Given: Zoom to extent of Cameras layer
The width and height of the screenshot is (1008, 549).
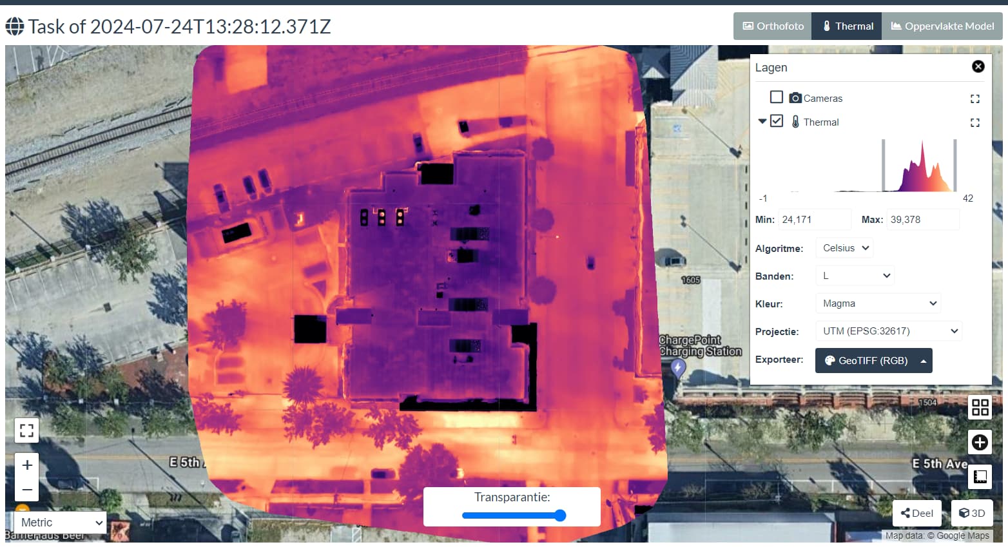Looking at the screenshot, I should click(974, 99).
